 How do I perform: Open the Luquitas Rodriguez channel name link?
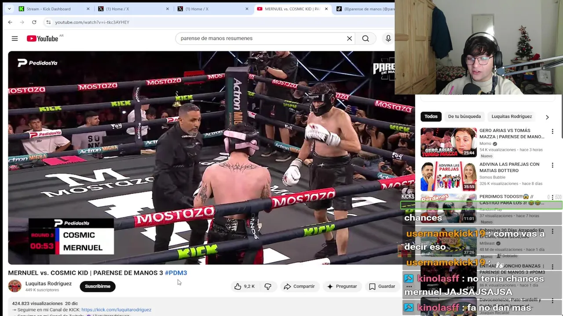coord(48,284)
